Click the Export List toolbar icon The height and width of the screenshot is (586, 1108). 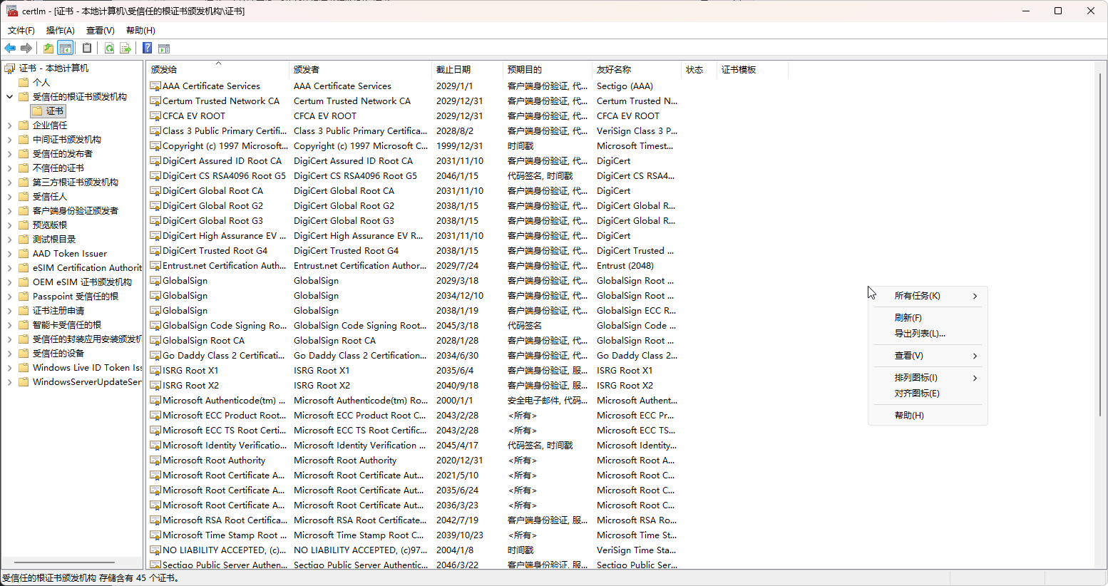[x=125, y=48]
